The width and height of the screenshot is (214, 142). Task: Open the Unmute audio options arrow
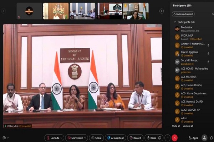(x=62, y=138)
